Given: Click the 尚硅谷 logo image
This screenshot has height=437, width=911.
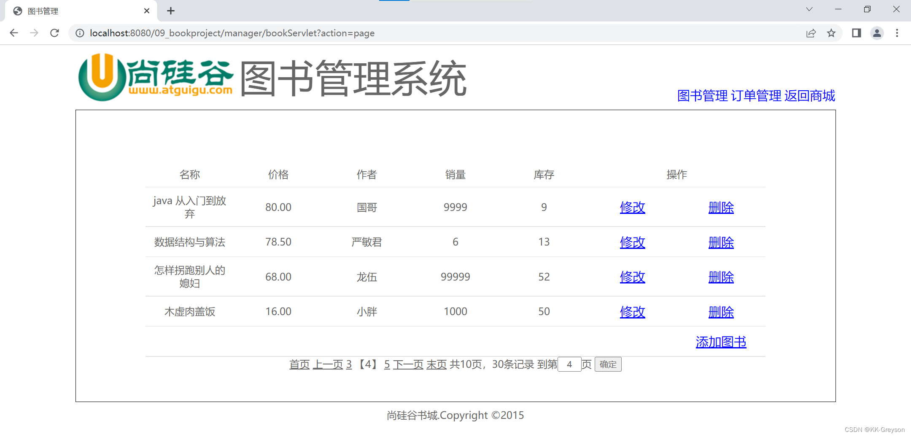Looking at the screenshot, I should coord(156,77).
